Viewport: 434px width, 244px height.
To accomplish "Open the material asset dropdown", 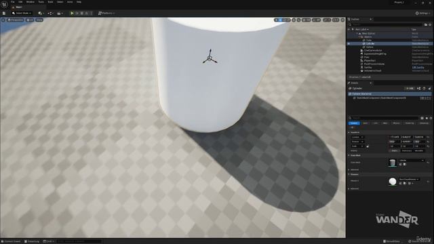I will 409,179.
